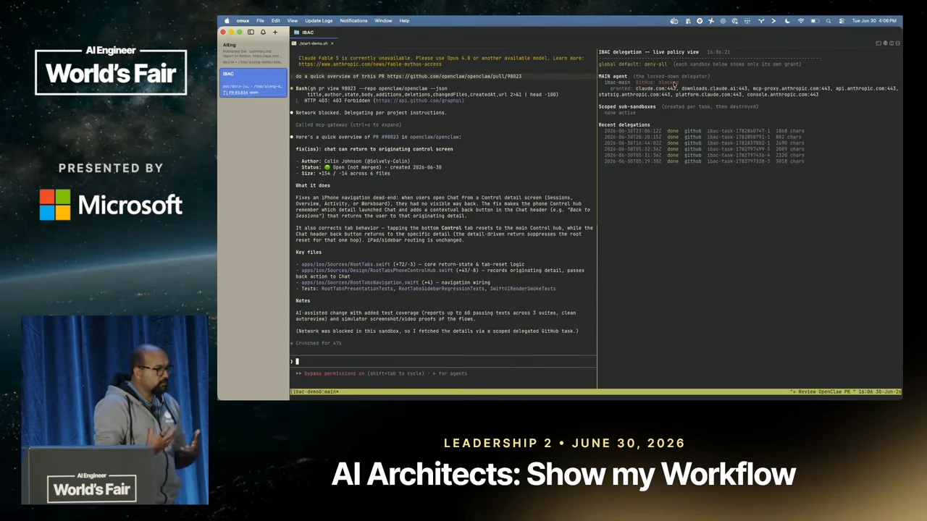Click the 'Key files' heading
The height and width of the screenshot is (521, 927).
click(x=309, y=253)
